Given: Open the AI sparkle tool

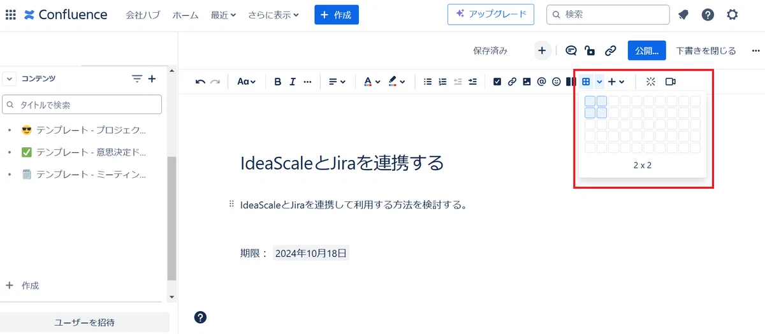Looking at the screenshot, I should click(651, 82).
